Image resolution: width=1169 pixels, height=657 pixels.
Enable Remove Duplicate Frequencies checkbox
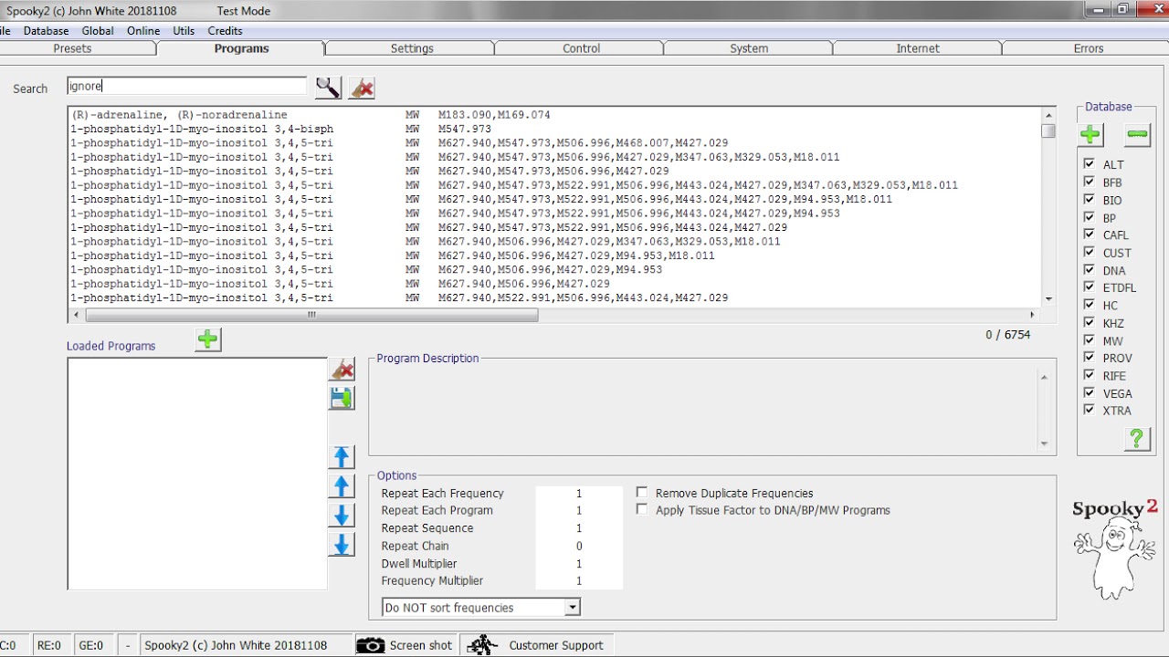coord(642,493)
